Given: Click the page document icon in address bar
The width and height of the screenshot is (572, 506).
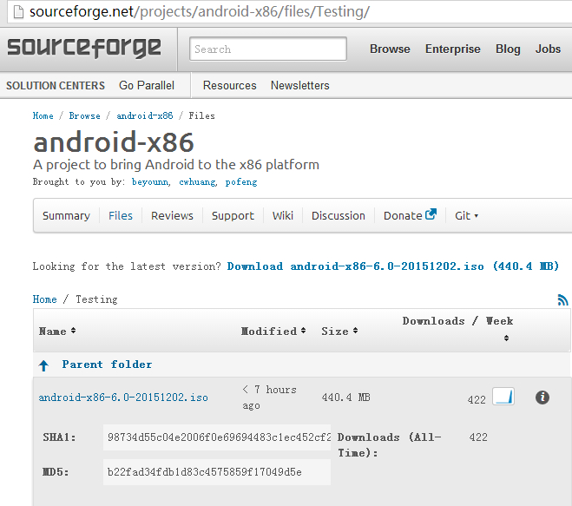Looking at the screenshot, I should coord(18,11).
